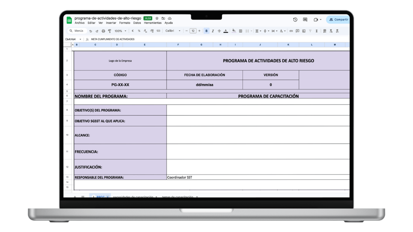413x232 pixels.
Task: Click the undo arrow icon
Action: 91,31
